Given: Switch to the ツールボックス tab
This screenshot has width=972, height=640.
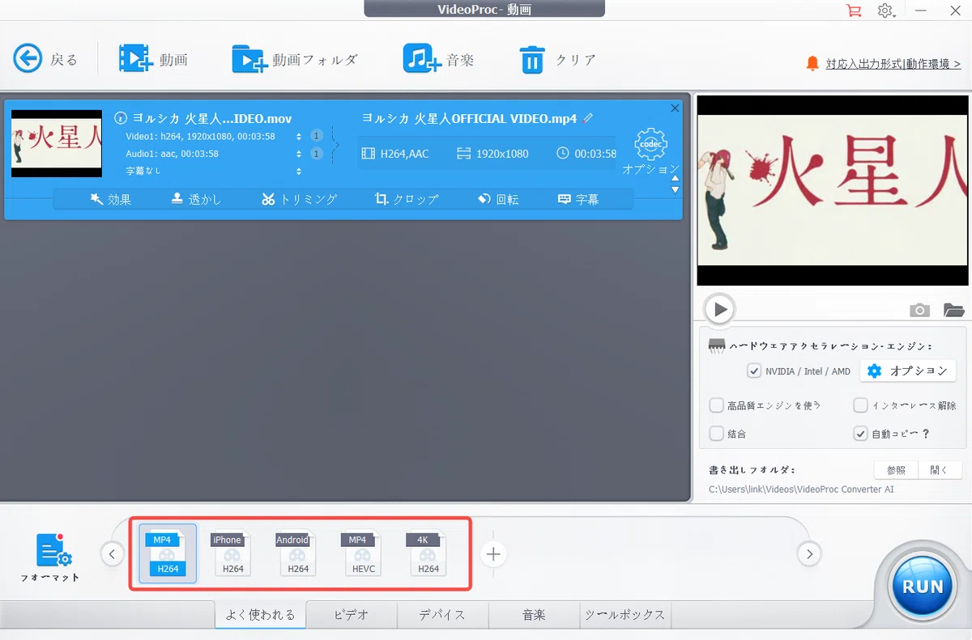Looking at the screenshot, I should [625, 614].
